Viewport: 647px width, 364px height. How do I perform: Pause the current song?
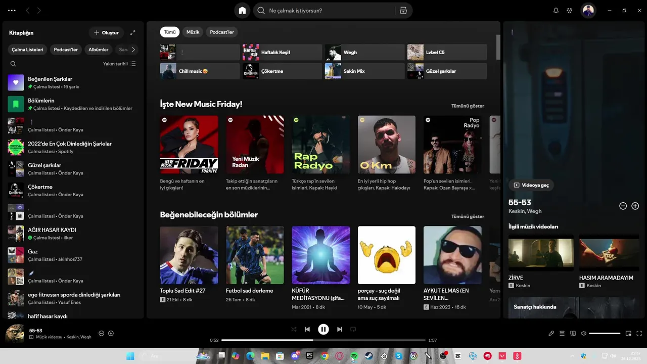tap(323, 329)
